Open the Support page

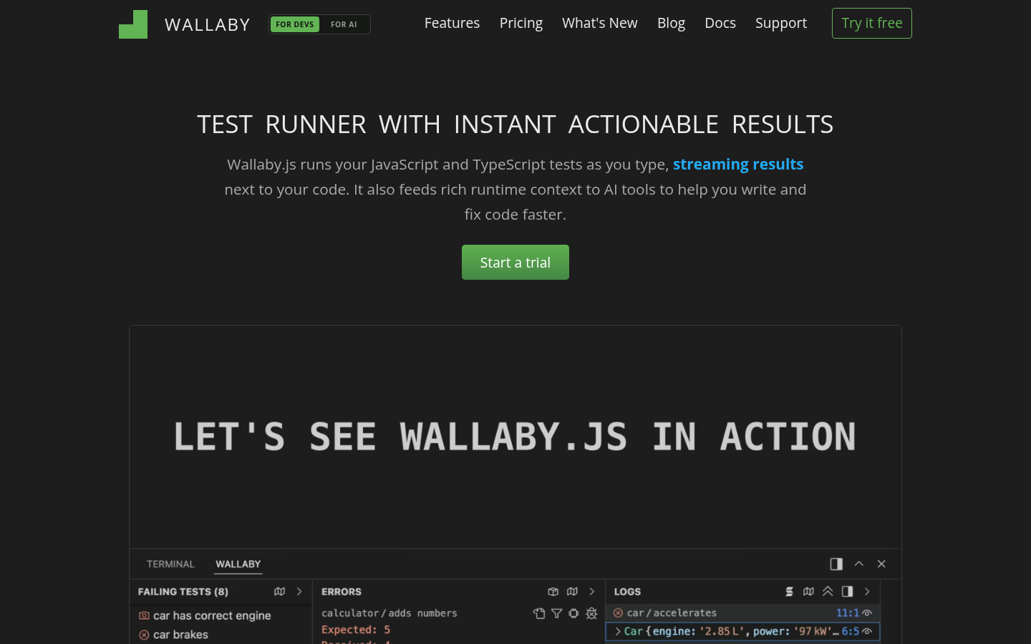pos(781,23)
